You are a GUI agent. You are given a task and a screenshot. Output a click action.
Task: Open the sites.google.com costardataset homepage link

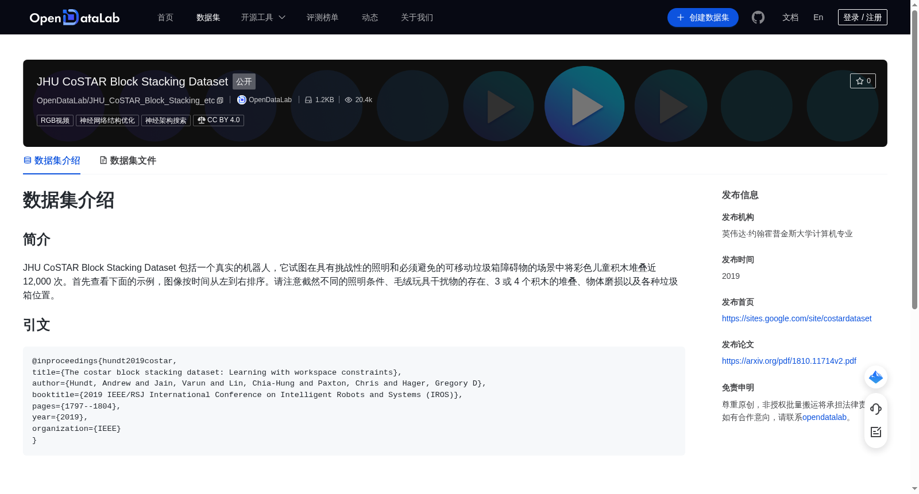click(797, 318)
